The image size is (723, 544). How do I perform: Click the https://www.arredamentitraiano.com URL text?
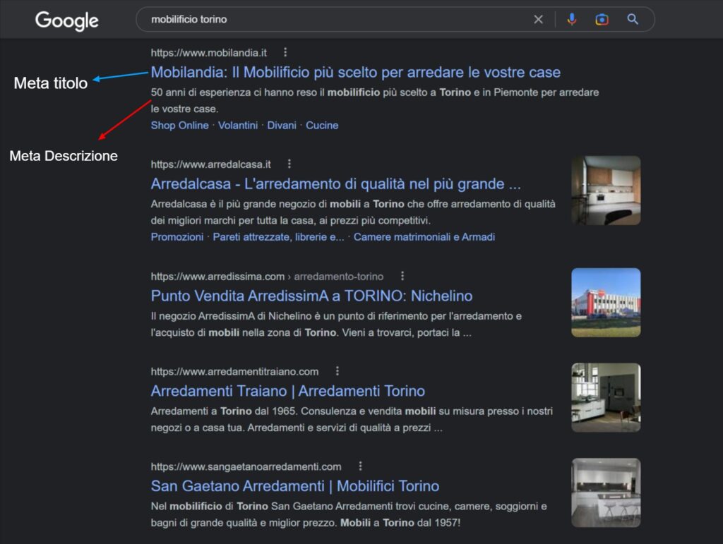(234, 372)
